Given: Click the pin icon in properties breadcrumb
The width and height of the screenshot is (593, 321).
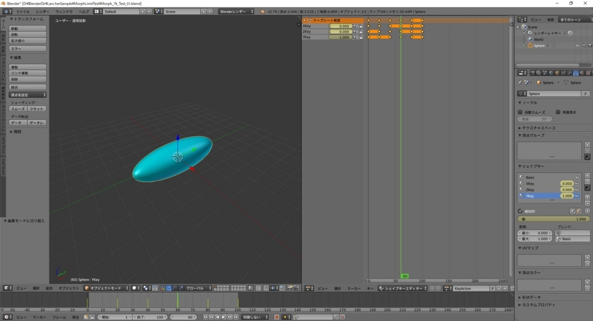Looking at the screenshot, I should [x=519, y=82].
